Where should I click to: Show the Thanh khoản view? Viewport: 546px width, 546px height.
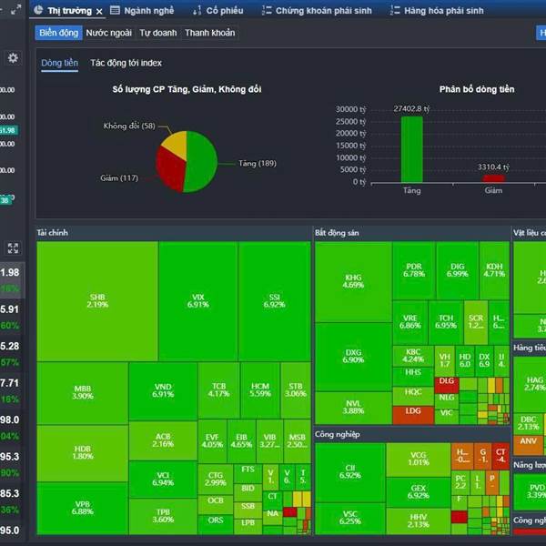(209, 33)
